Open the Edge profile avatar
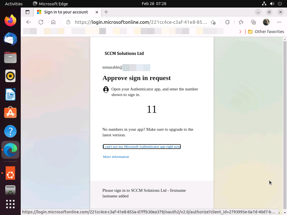Image resolution: width=287 pixels, height=215 pixels. pyautogui.click(x=266, y=22)
